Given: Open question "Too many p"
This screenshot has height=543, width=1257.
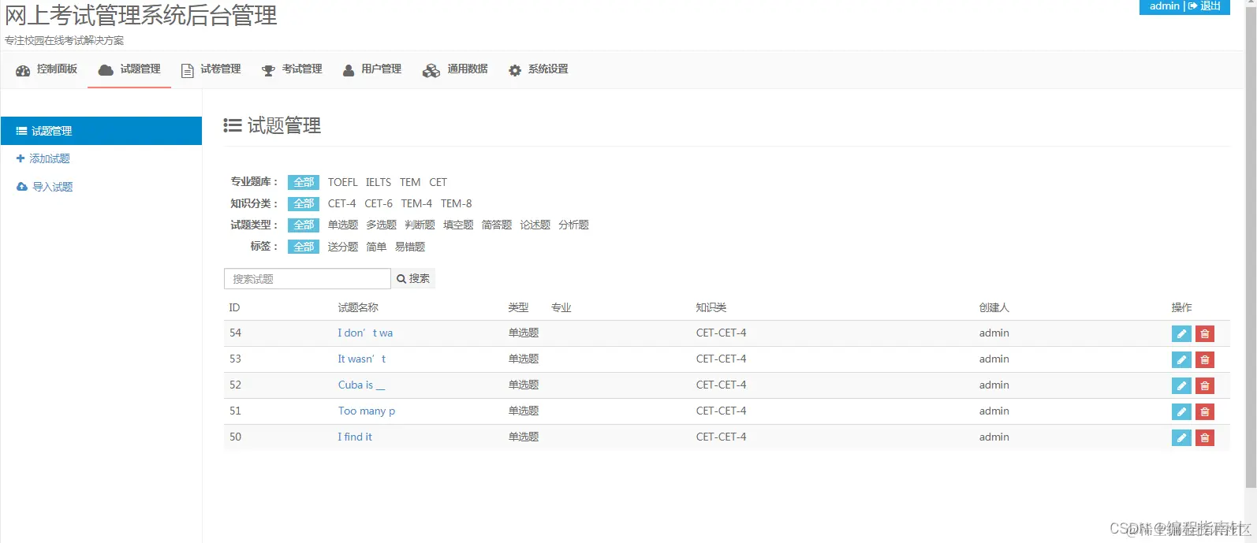Looking at the screenshot, I should [367, 411].
